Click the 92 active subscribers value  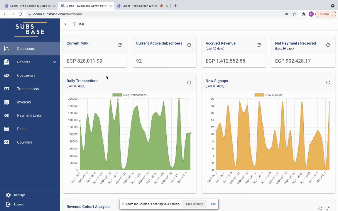click(139, 61)
